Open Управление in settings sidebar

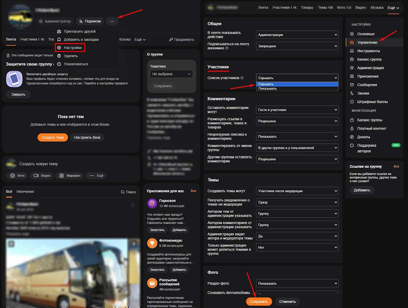374,42
